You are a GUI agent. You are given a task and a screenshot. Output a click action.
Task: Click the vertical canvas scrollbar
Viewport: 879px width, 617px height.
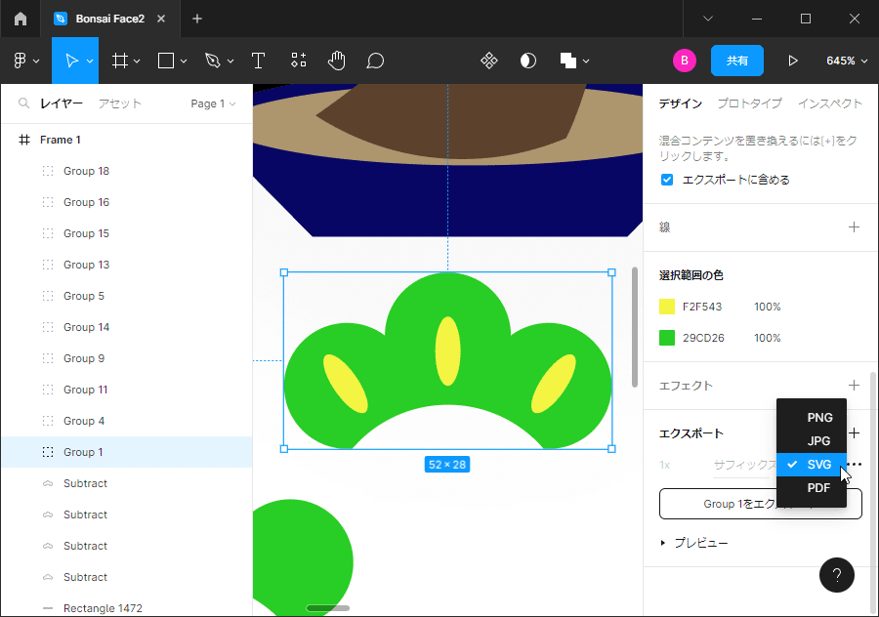coord(635,327)
